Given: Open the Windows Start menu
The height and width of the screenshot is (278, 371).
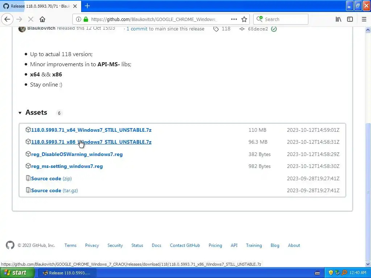Looking at the screenshot, I should [x=17, y=273].
